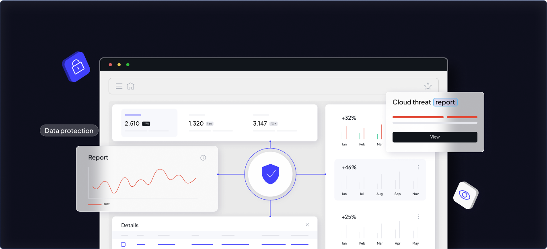Open the +46% chart options menu

click(x=418, y=167)
